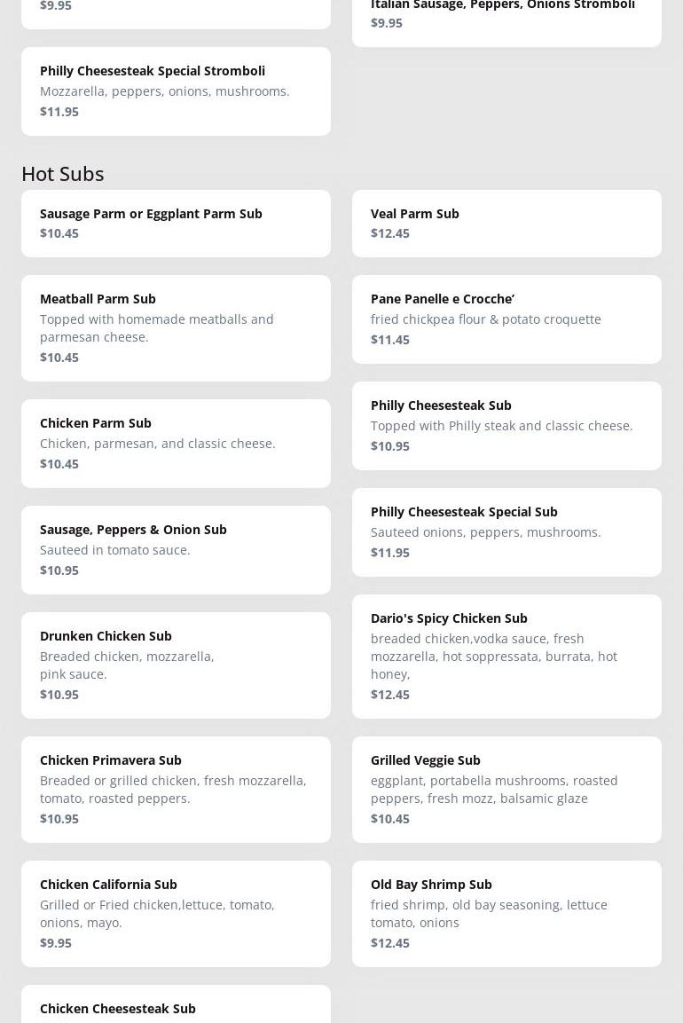Open the Meatball Parm Sub card

click(x=176, y=327)
